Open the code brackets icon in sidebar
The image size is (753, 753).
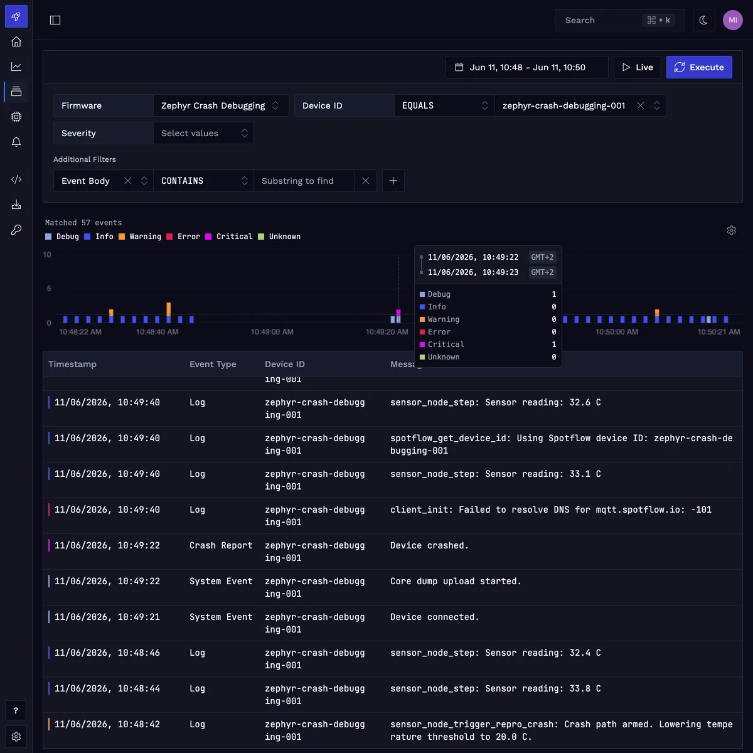[16, 179]
